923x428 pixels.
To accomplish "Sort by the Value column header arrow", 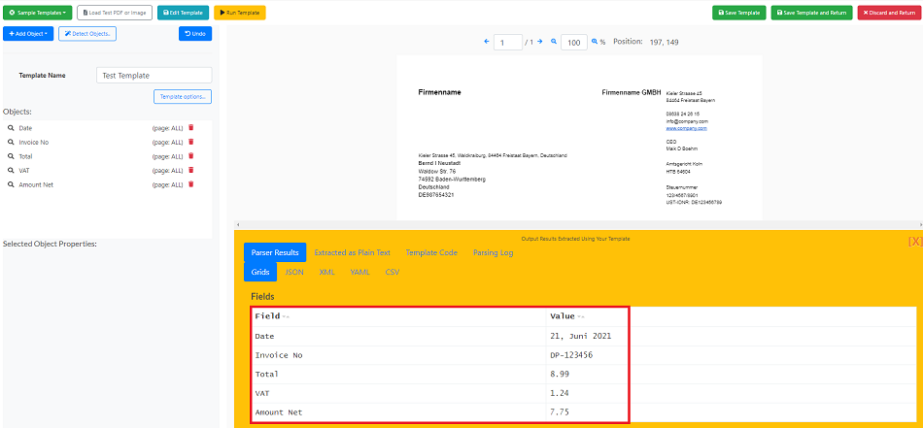I will (580, 317).
